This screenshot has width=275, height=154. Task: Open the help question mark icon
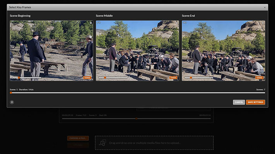(x=12, y=102)
